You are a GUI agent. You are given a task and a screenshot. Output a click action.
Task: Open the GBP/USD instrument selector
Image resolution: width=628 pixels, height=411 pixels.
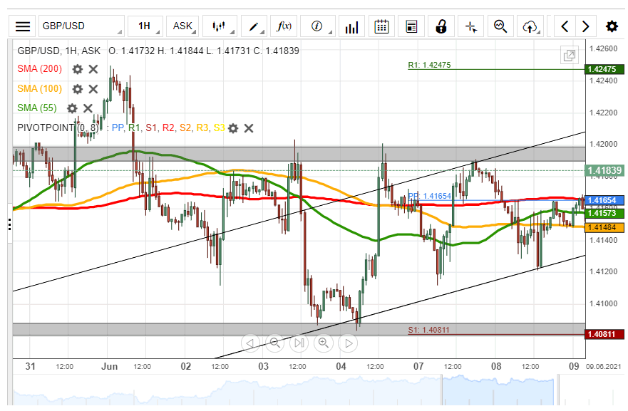point(81,26)
